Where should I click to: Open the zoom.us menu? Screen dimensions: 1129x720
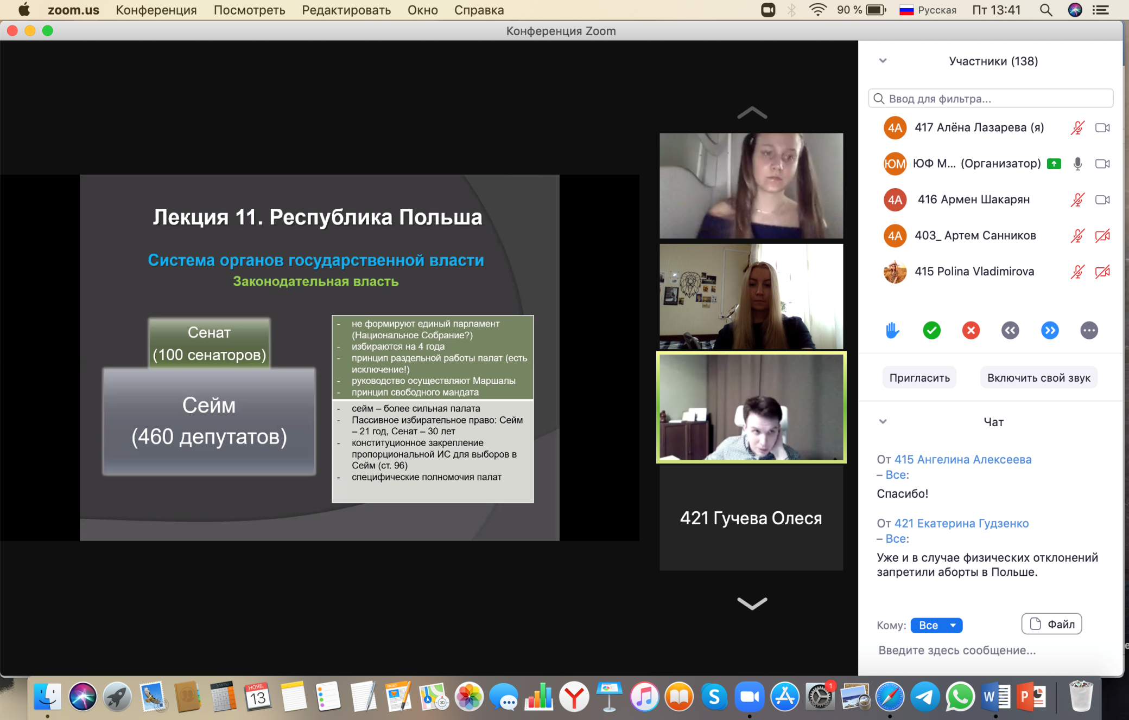pyautogui.click(x=73, y=10)
